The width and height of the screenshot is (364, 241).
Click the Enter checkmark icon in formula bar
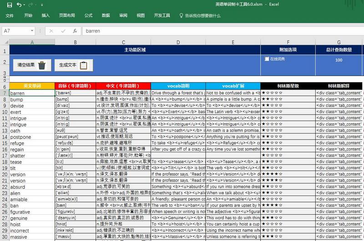click(x=63, y=31)
